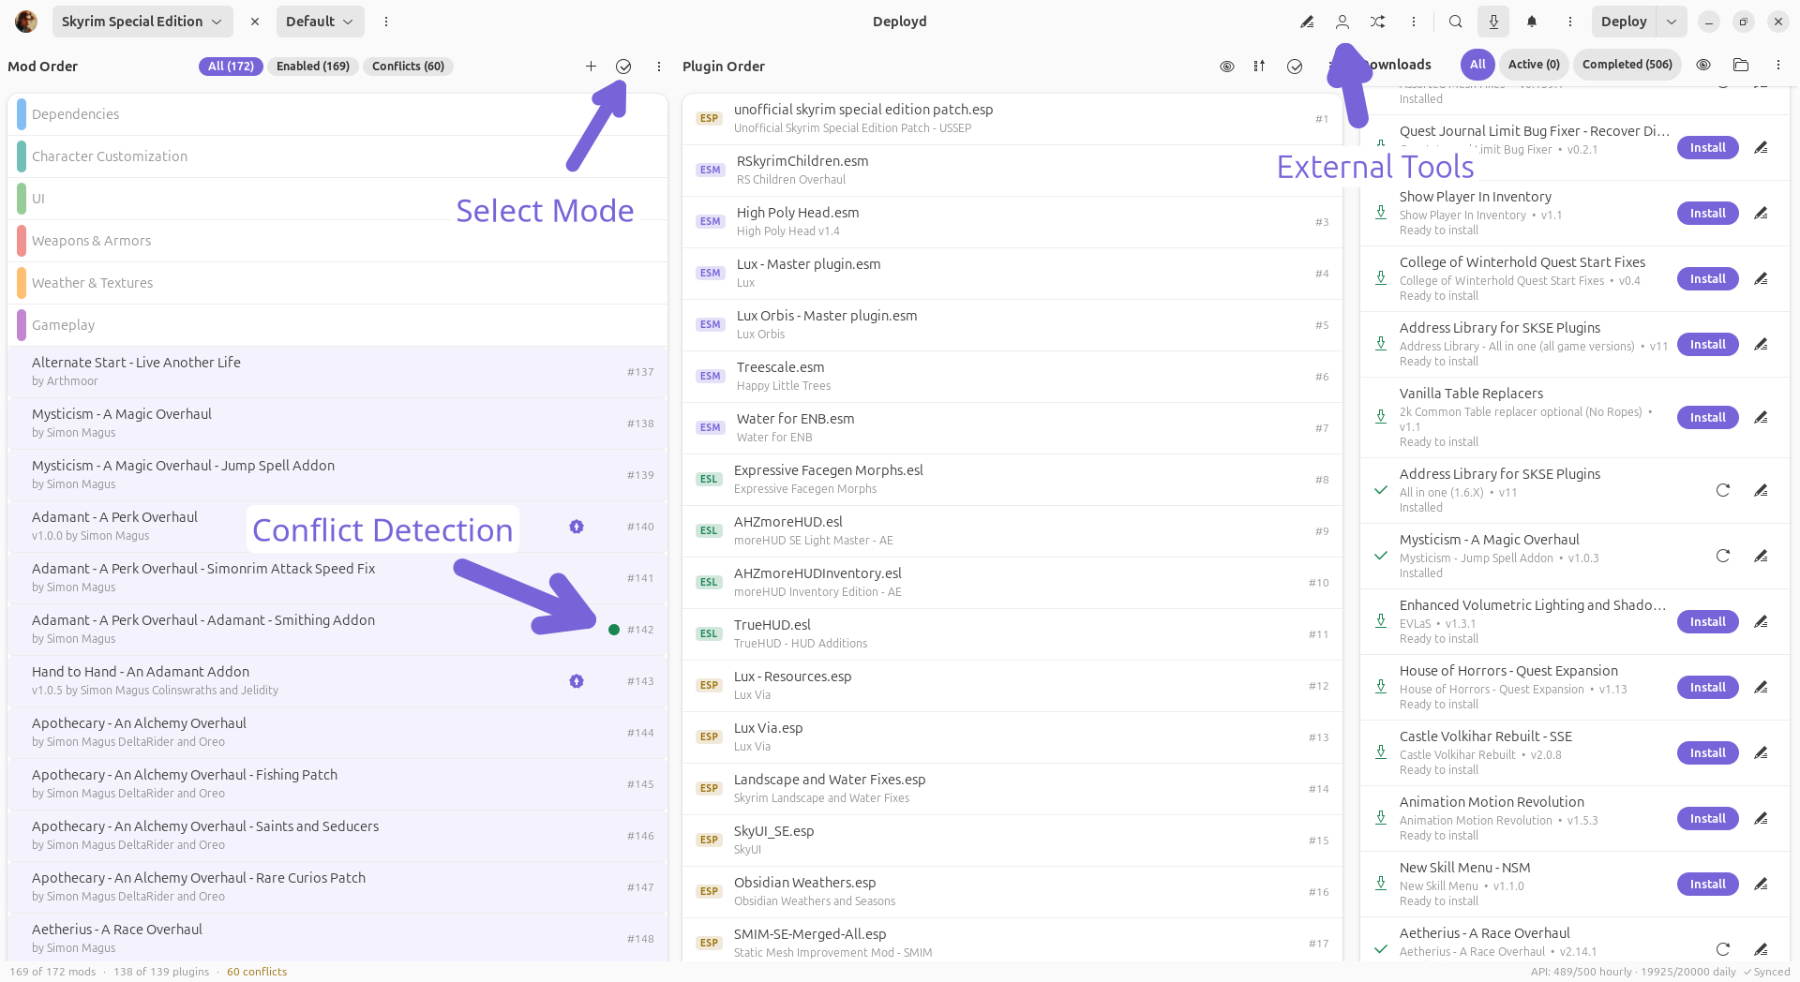Click the download arrow icon beside Show Player In Inventory

[x=1381, y=213]
